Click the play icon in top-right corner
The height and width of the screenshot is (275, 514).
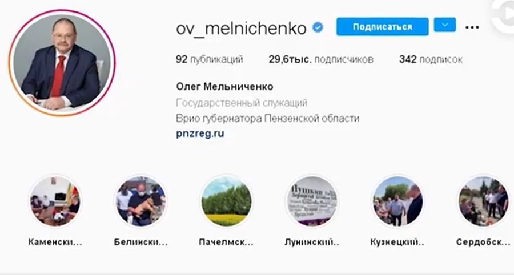coord(505,15)
